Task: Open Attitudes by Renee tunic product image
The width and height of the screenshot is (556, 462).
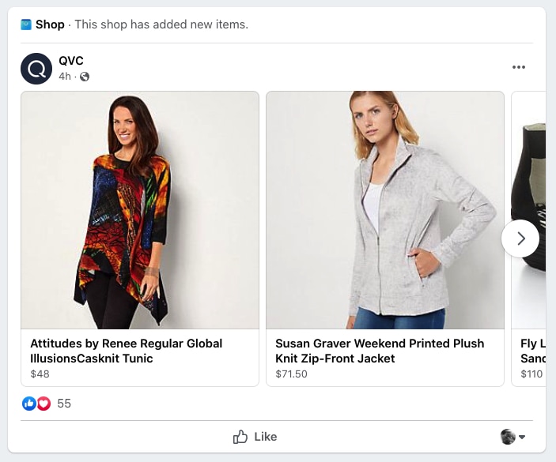Action: pos(140,210)
